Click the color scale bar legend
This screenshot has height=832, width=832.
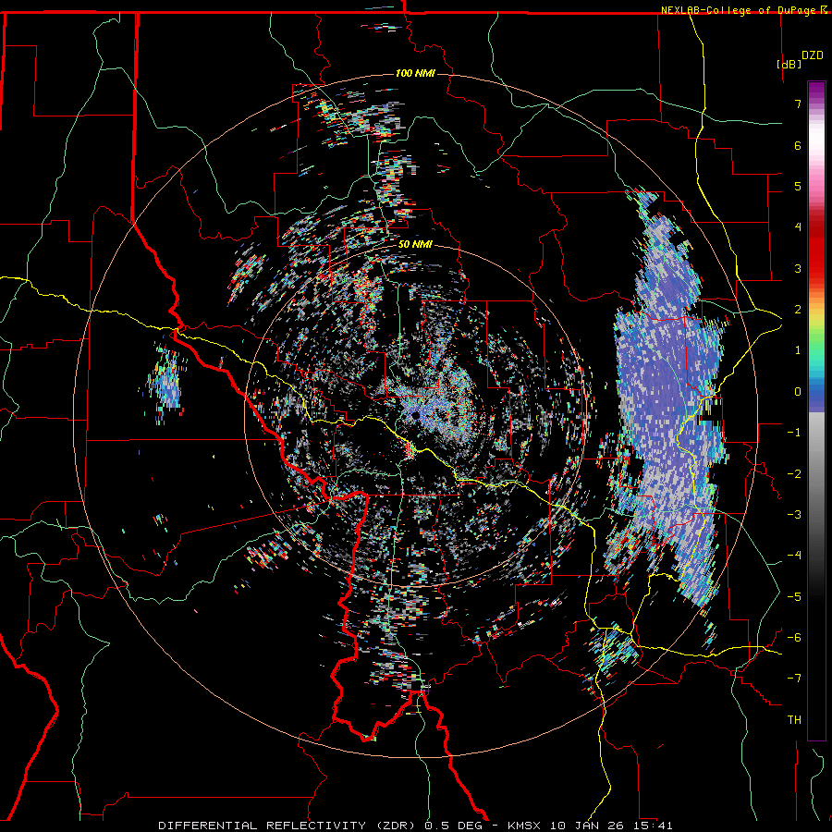816,410
